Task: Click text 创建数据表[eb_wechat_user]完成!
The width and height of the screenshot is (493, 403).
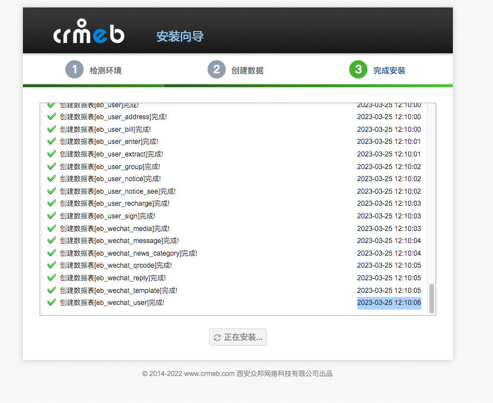Action: [112, 303]
